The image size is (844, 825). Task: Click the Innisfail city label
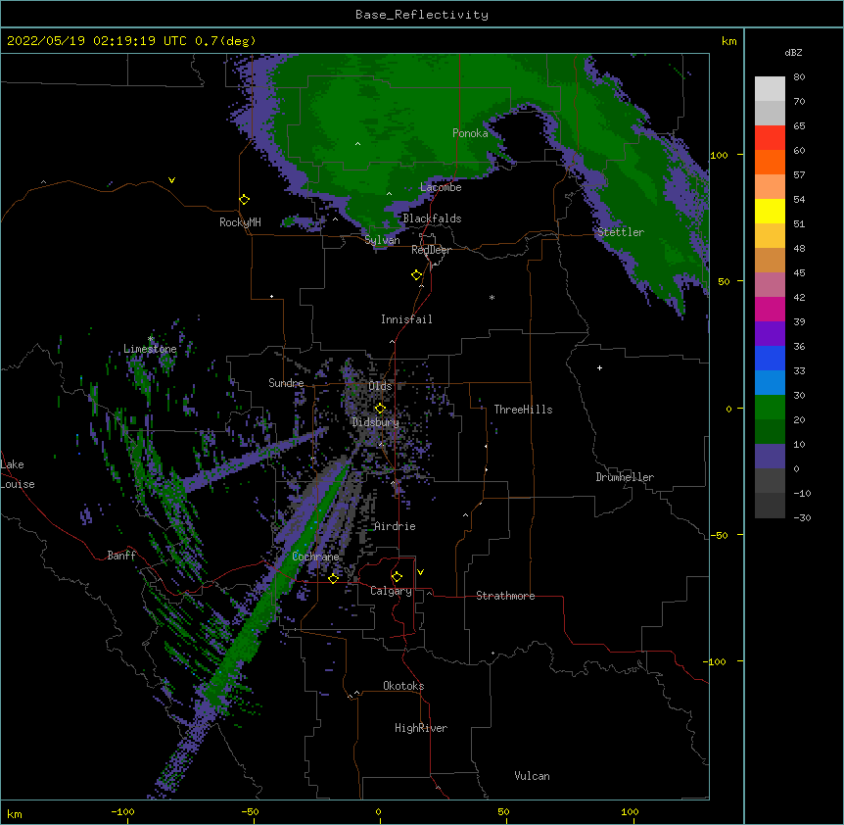coord(406,319)
